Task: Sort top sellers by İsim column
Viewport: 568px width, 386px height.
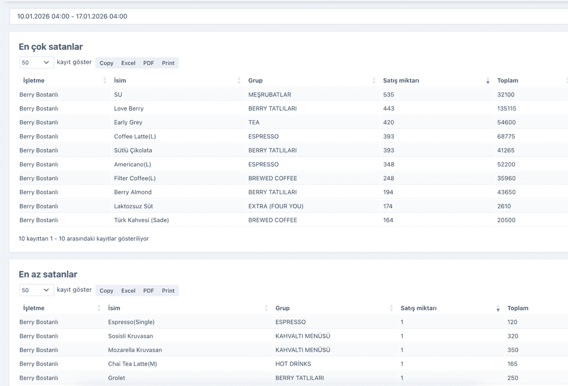Action: pos(177,81)
